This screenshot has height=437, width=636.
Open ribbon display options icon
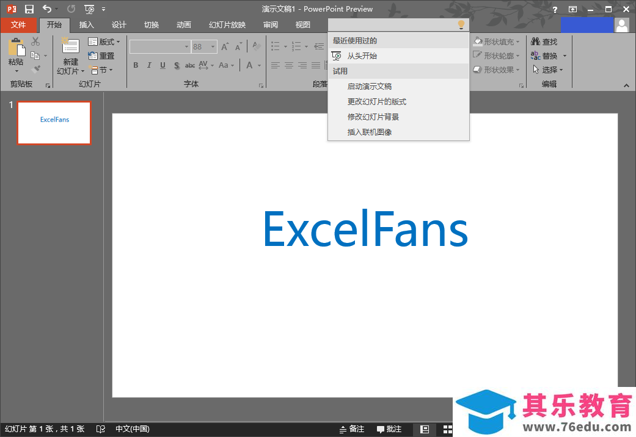coord(572,9)
